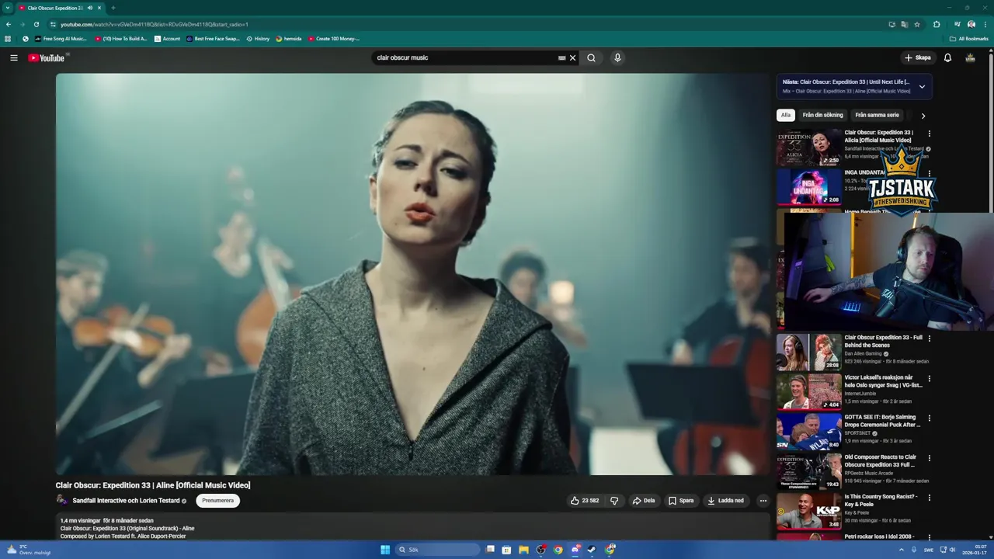Open the video description box
Image resolution: width=994 pixels, height=559 pixels.
click(412, 527)
